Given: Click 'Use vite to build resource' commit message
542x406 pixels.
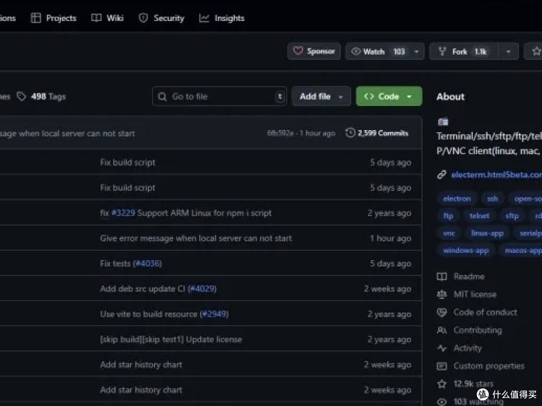Looking at the screenshot, I should pos(149,314).
